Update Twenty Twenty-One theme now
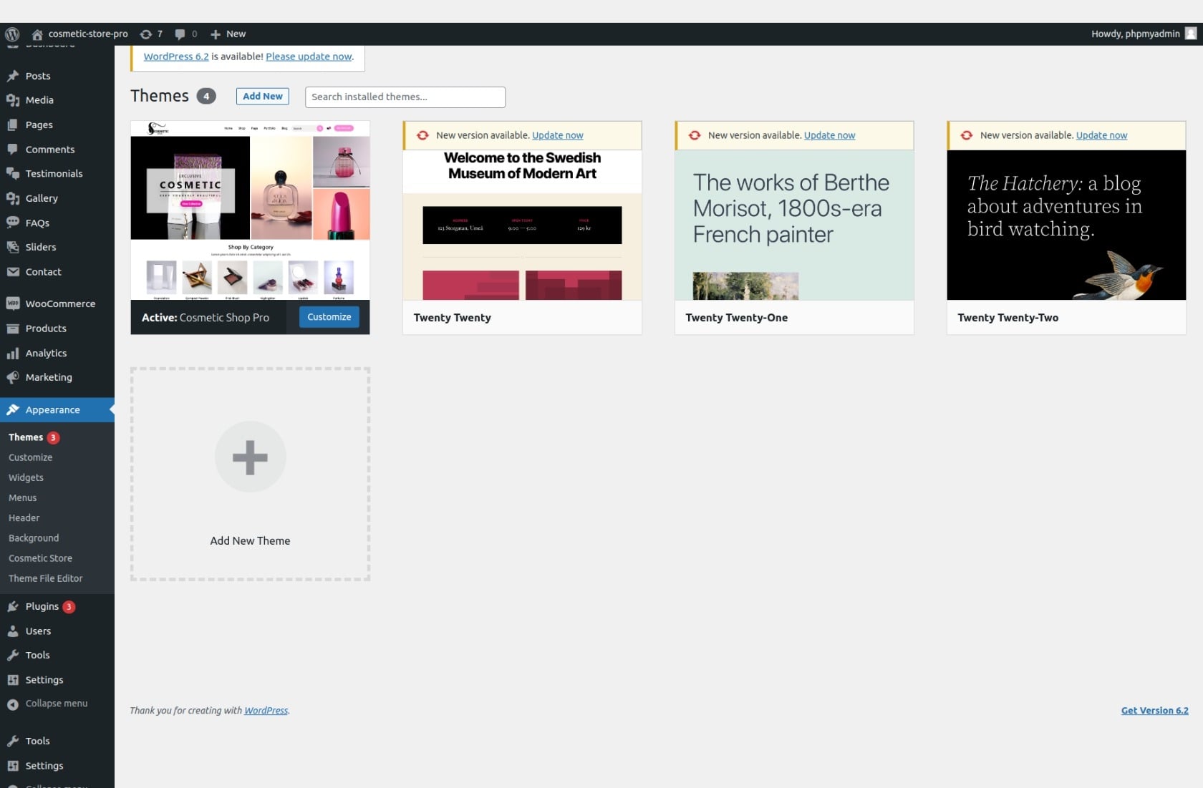 point(829,135)
